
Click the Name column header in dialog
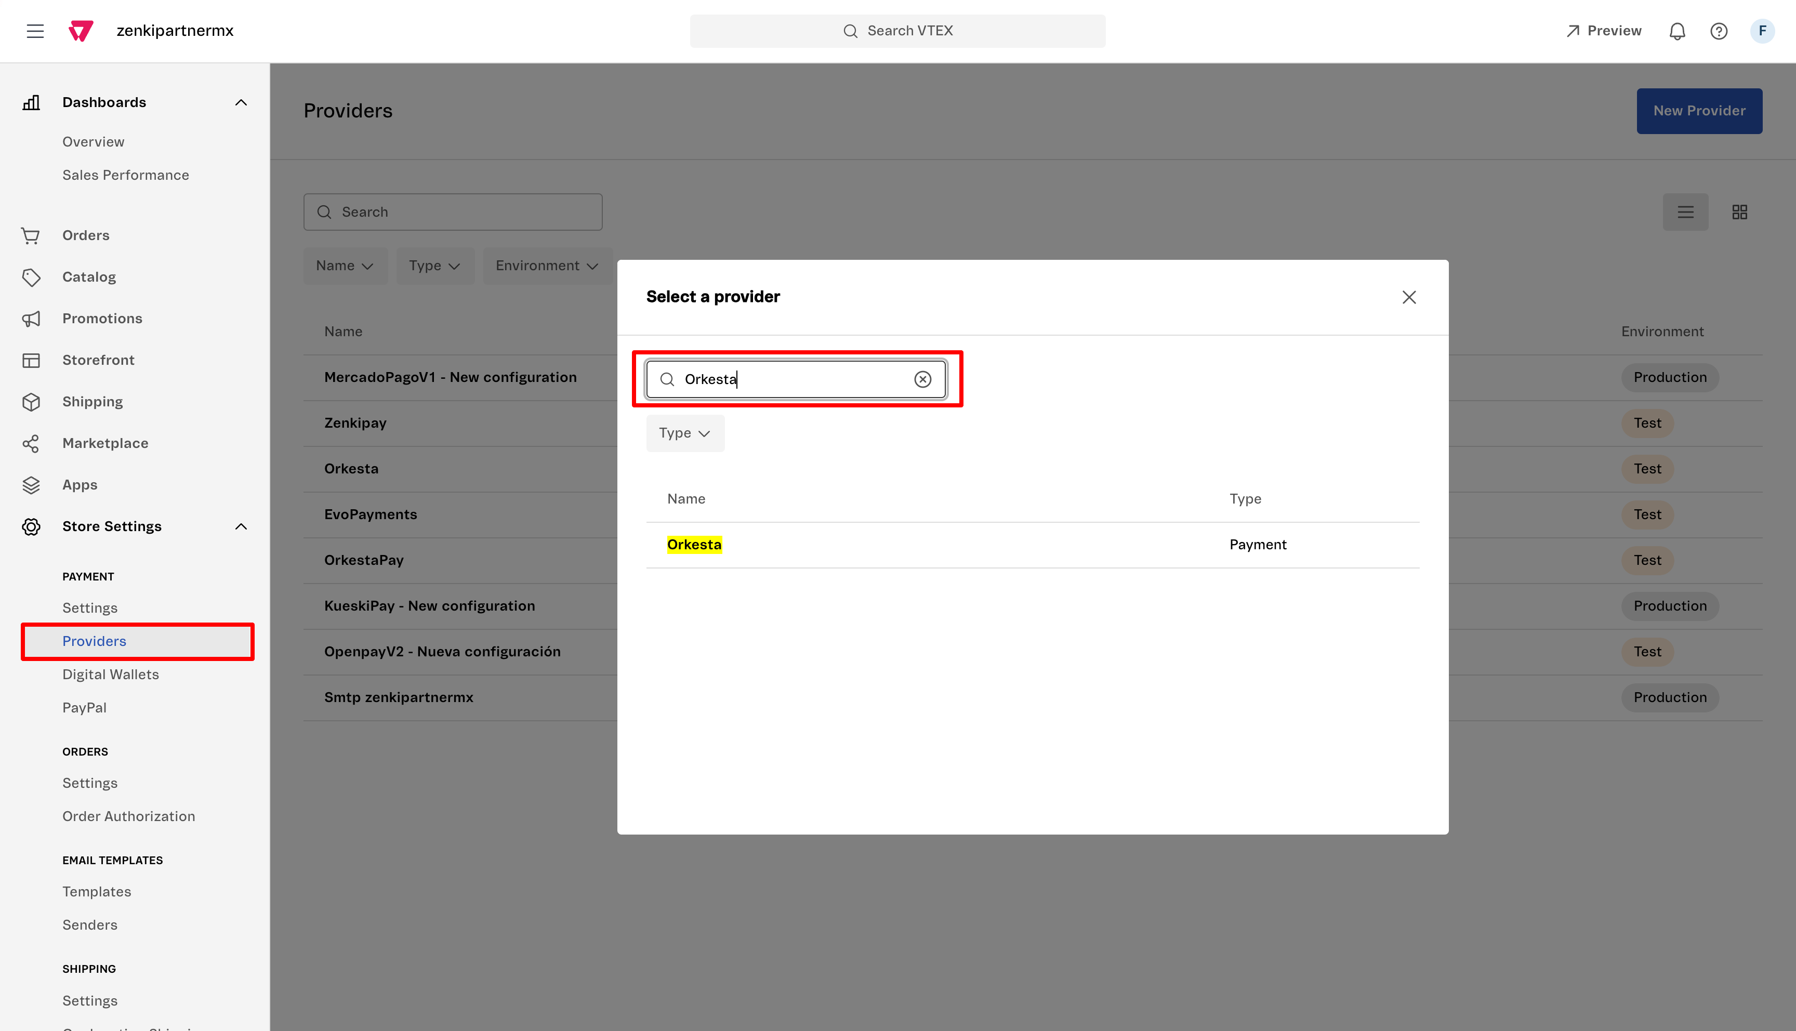[x=686, y=499]
